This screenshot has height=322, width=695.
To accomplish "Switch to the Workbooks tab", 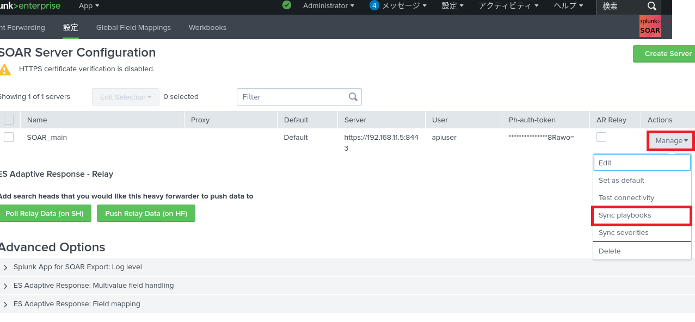I will tap(207, 27).
